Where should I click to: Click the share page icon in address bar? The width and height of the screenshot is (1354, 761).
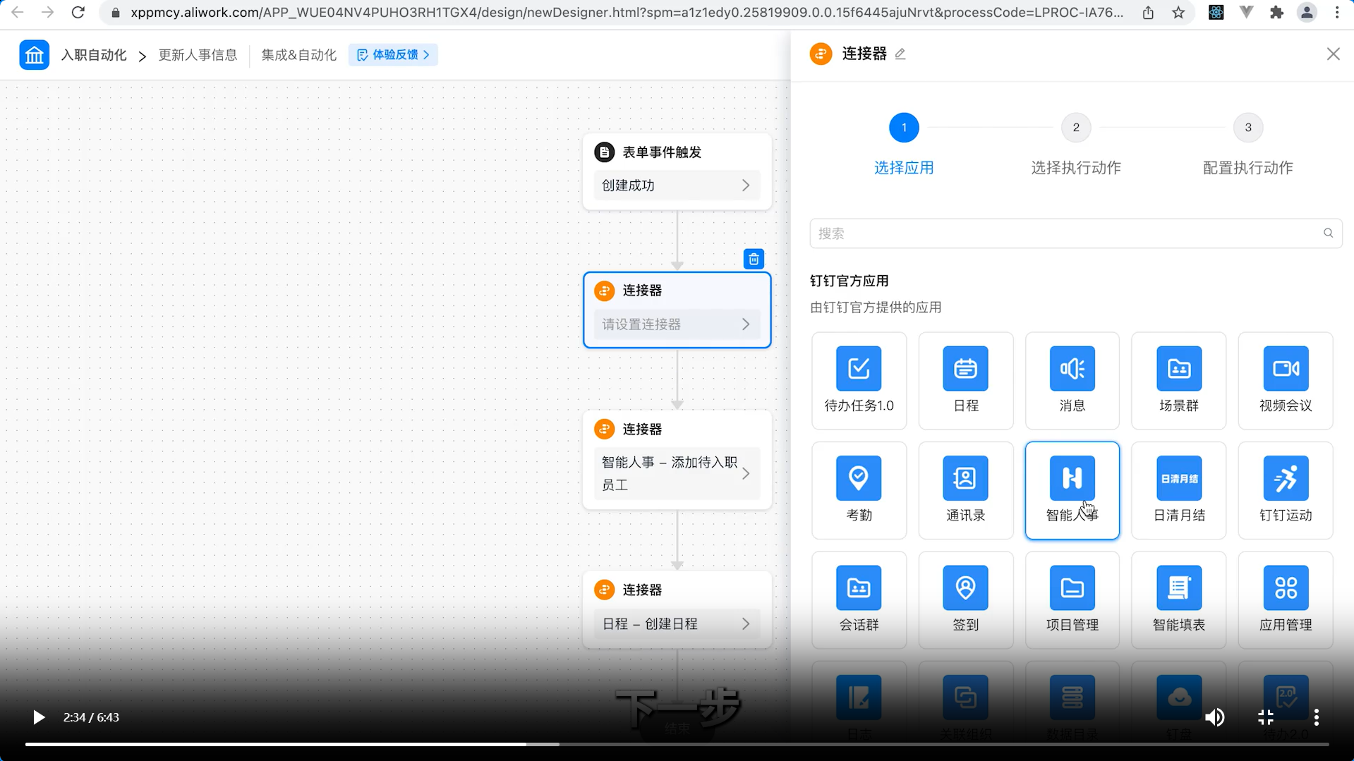click(x=1148, y=12)
